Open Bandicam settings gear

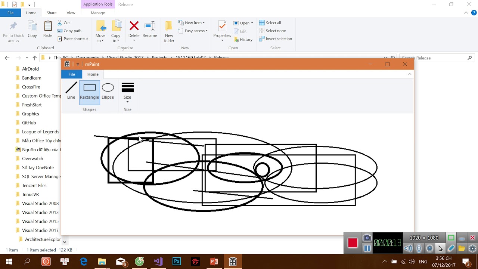472,248
